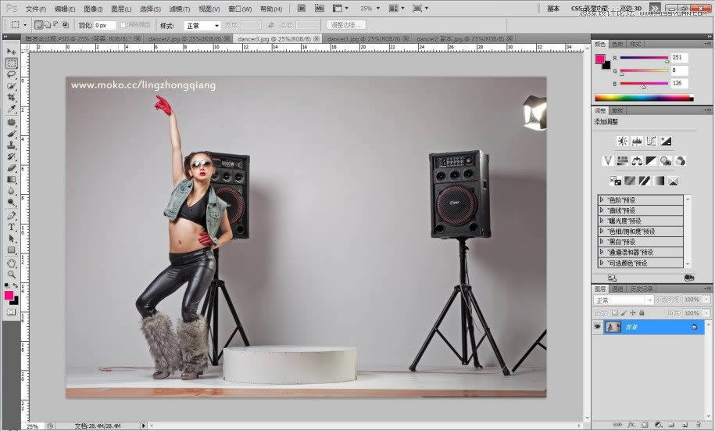The width and height of the screenshot is (715, 431).
Task: Select the Zoom magnifier tool
Action: pyautogui.click(x=12, y=274)
